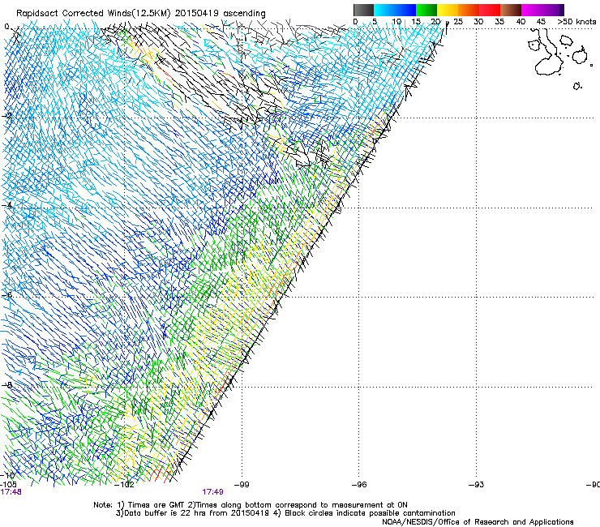600x527 pixels.
Task: Click the '-99' longitude label
Action: pos(242,485)
